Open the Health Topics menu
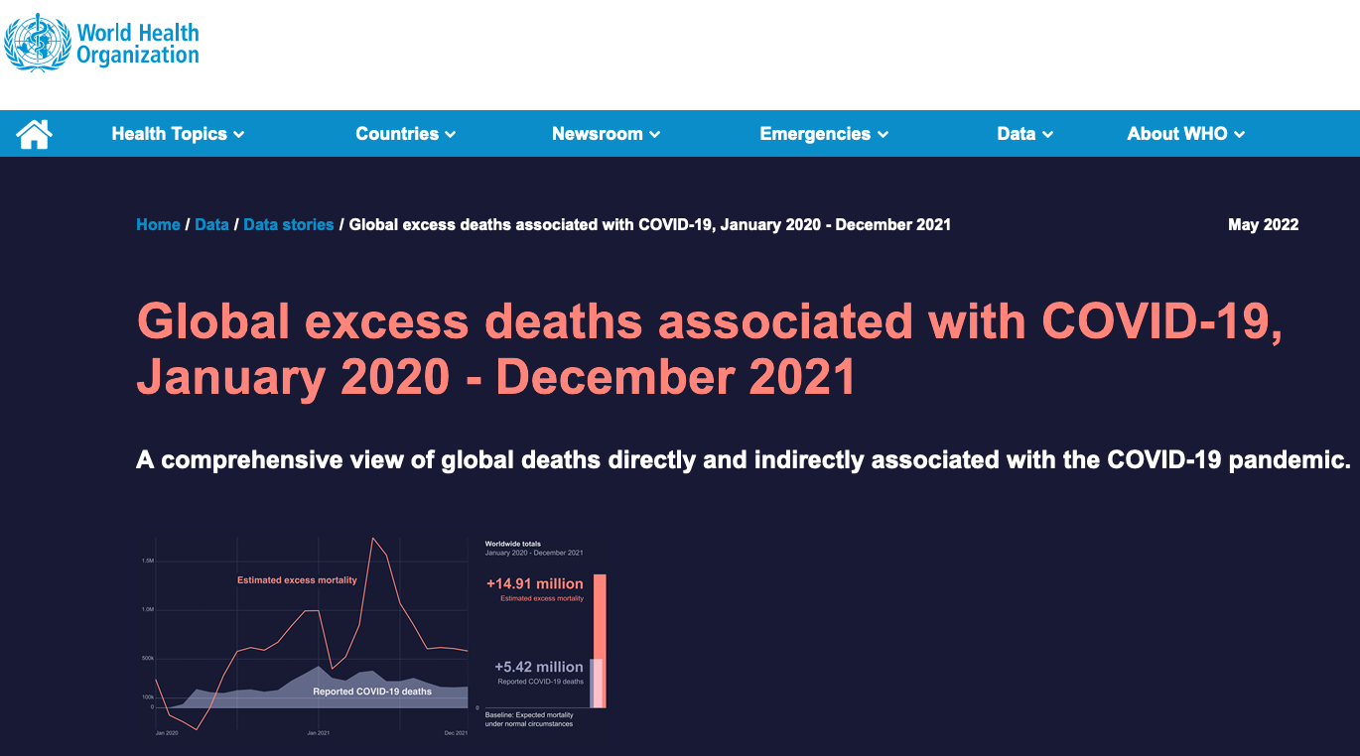The image size is (1360, 756). (178, 134)
